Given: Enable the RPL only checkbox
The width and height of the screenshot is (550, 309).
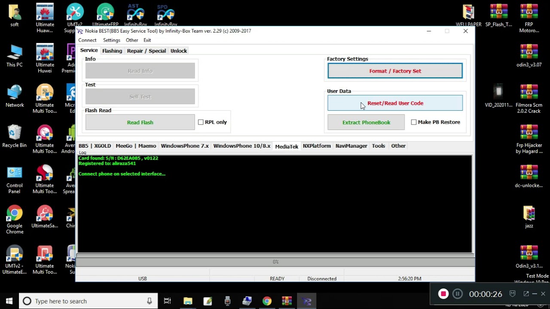Looking at the screenshot, I should point(201,122).
